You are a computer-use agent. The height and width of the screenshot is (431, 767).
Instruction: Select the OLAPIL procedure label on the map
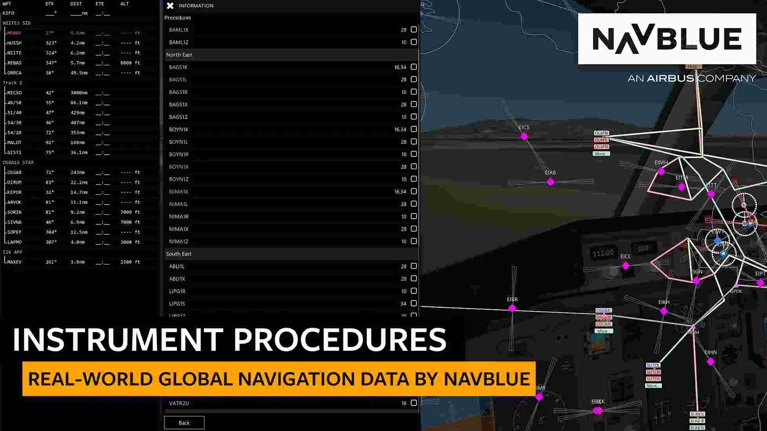[x=602, y=140]
